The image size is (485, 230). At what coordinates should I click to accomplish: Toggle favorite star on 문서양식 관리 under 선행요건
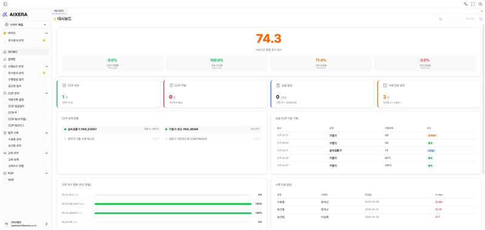(x=44, y=73)
